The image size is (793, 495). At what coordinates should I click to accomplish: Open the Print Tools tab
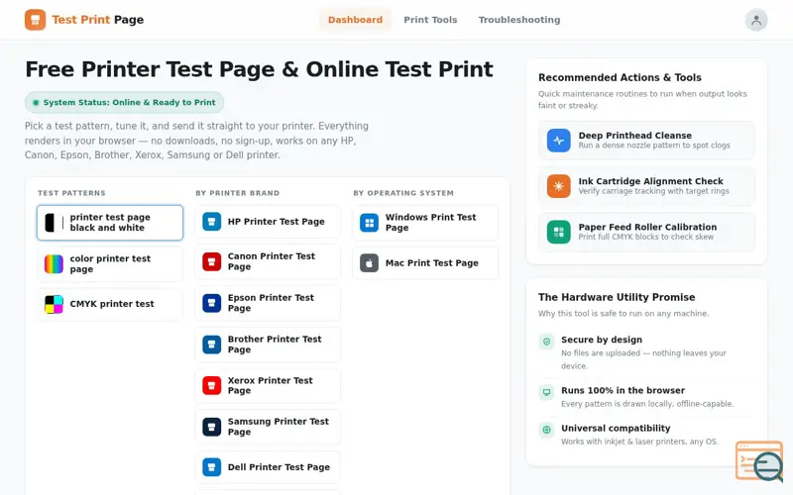430,20
